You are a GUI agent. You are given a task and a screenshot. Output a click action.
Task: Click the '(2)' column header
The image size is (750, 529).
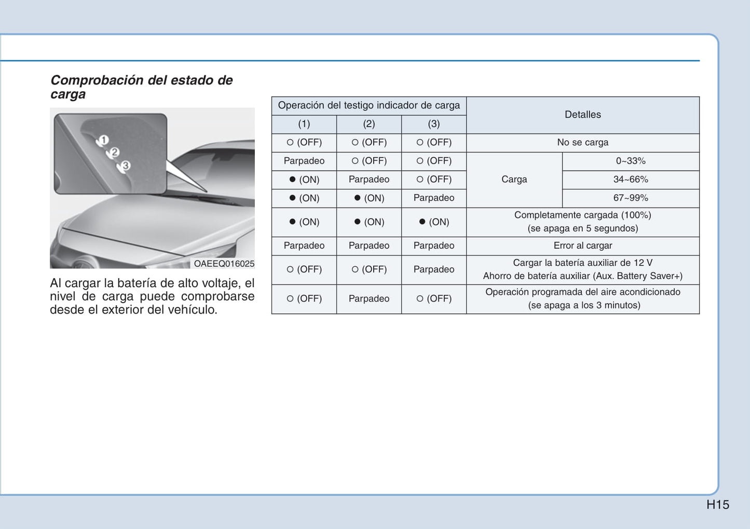[x=369, y=124]
